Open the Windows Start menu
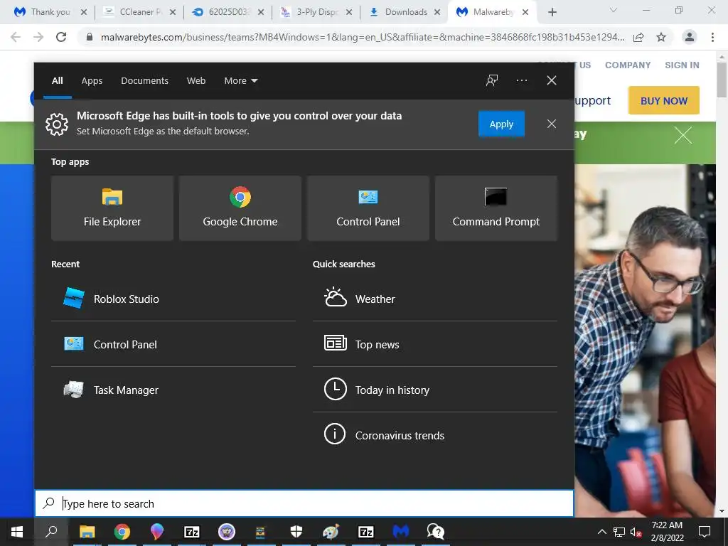 pyautogui.click(x=17, y=532)
